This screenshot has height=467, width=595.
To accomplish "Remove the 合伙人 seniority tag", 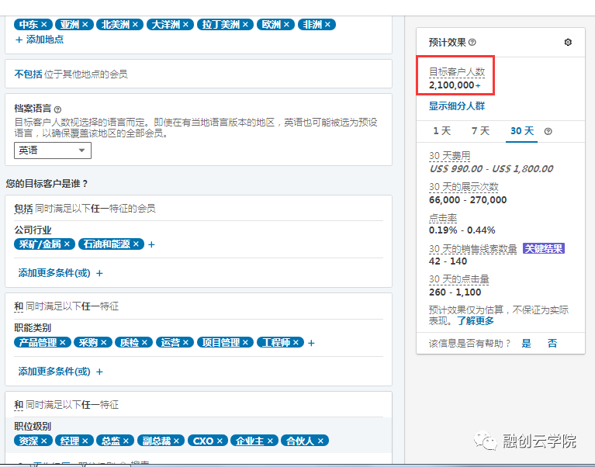I will tap(320, 441).
